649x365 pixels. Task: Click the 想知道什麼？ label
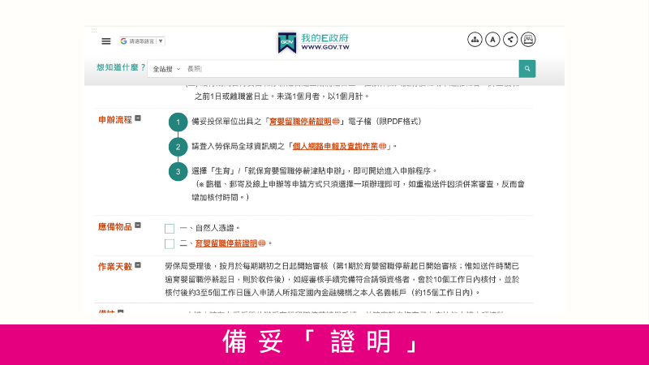pos(121,67)
